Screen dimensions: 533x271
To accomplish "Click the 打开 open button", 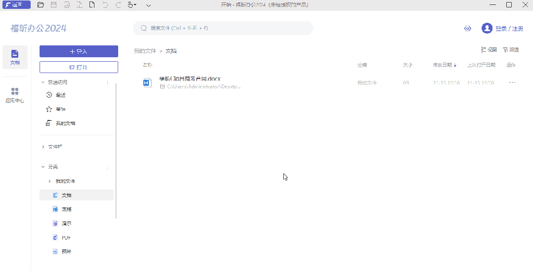I will tap(79, 67).
